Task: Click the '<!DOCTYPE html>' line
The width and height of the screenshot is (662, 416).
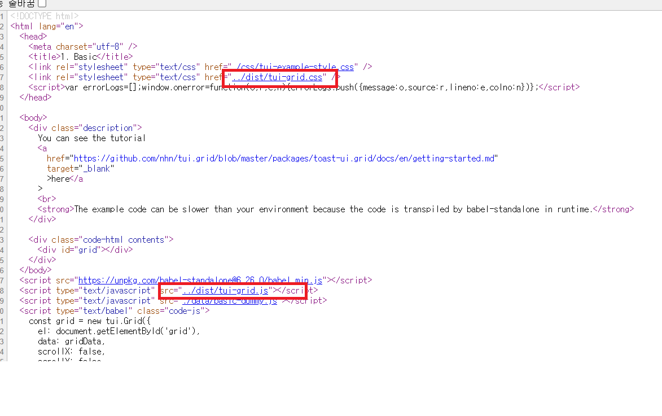Action: tap(45, 16)
